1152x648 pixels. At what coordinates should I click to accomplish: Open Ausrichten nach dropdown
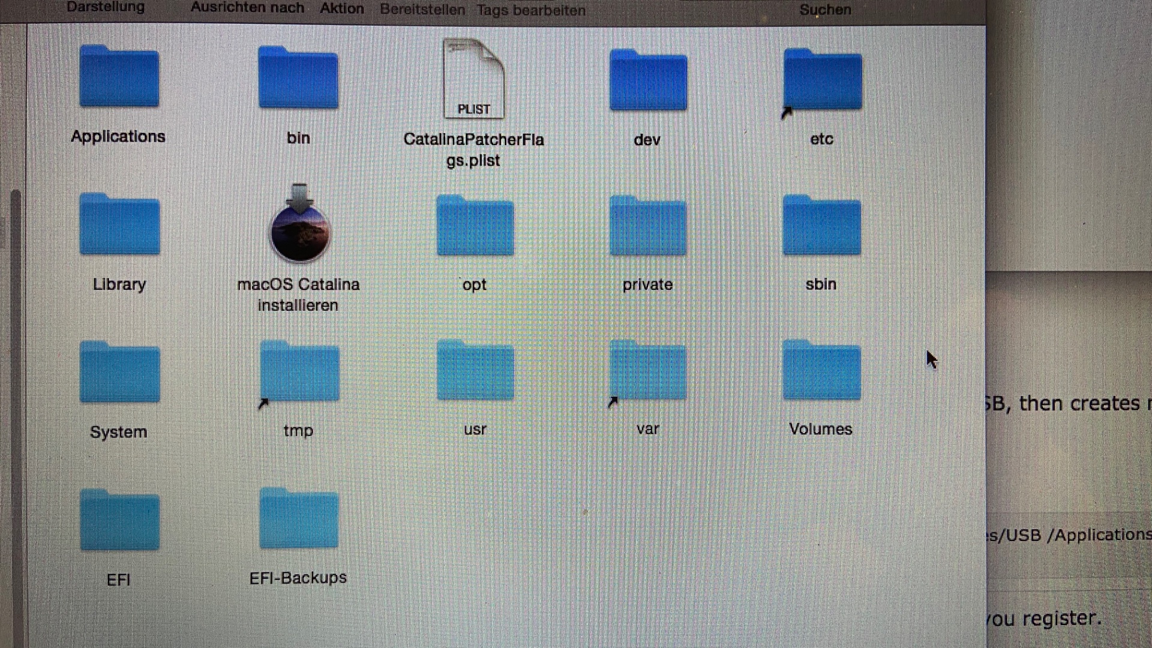247,8
